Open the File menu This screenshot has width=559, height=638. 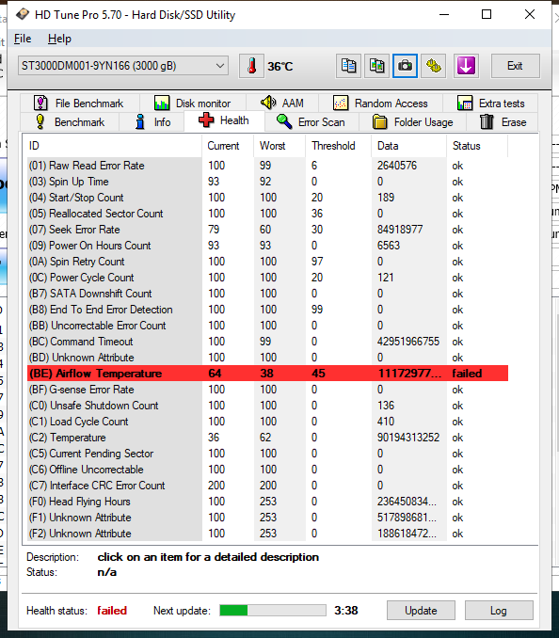[23, 39]
